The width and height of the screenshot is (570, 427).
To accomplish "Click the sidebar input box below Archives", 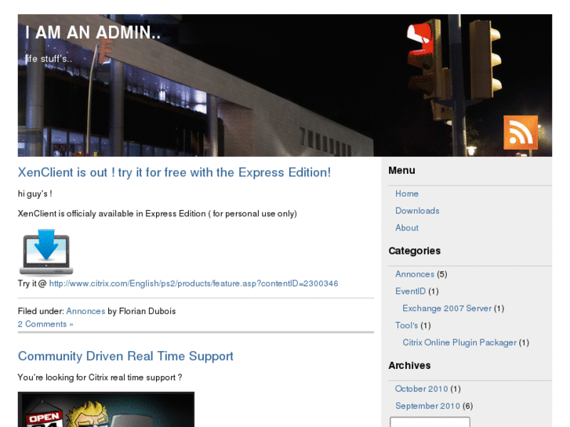I will tap(430, 422).
